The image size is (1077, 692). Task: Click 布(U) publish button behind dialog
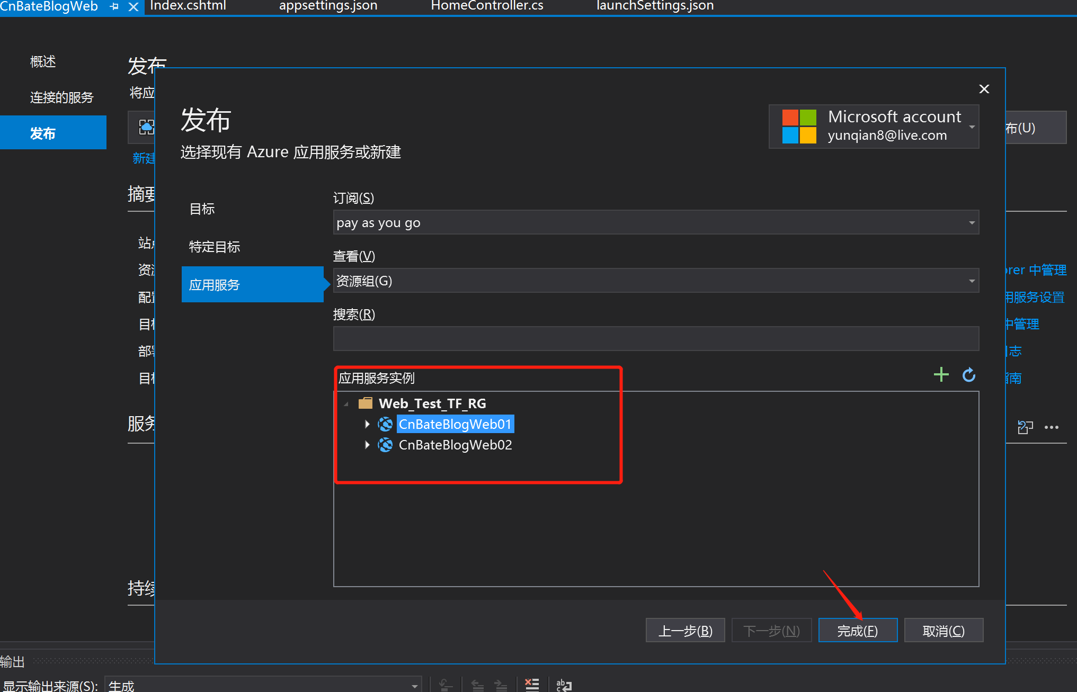click(1036, 128)
